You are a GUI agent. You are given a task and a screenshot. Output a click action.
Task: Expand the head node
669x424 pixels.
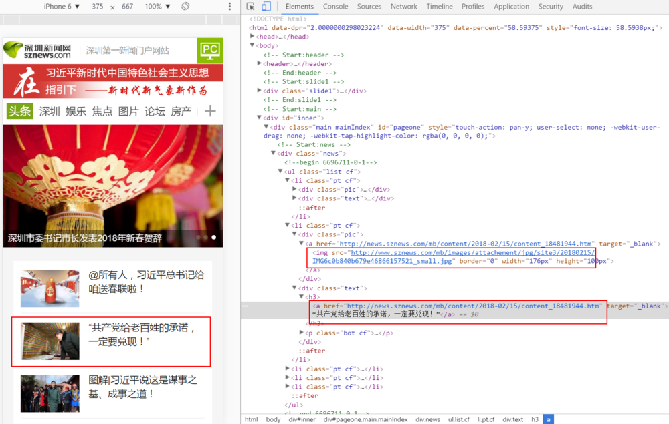(252, 37)
